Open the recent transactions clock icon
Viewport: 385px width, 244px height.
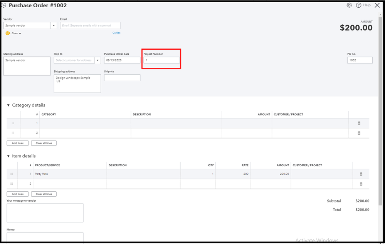4,5
